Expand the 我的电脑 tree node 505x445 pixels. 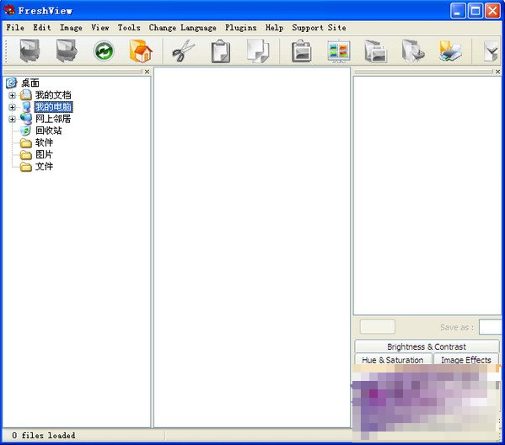pyautogui.click(x=13, y=107)
